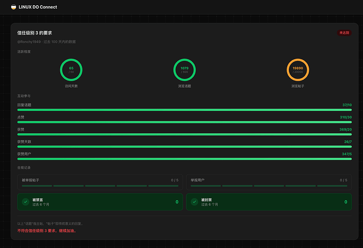Click the 0 / 5 count for 被举报帖子
Screen dimensions: 363x248
(175, 180)
